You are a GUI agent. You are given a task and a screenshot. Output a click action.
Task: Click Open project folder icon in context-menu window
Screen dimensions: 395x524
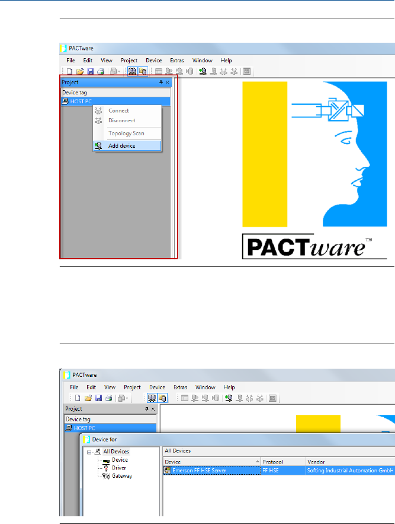tap(80, 71)
